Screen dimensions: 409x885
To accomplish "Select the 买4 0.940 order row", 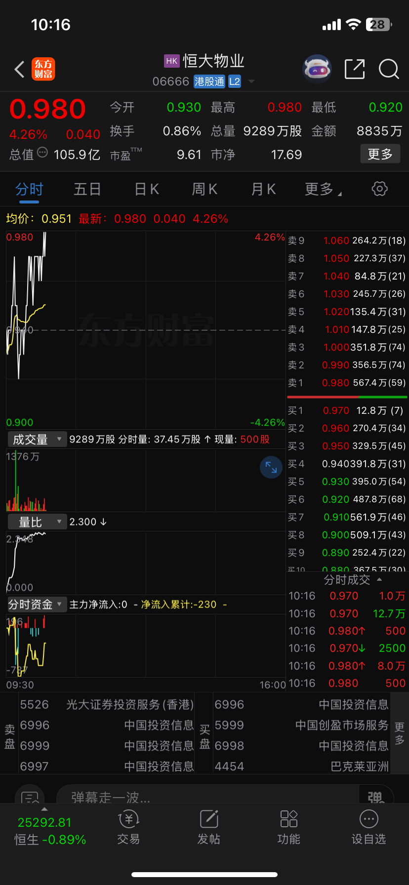I will (x=347, y=464).
